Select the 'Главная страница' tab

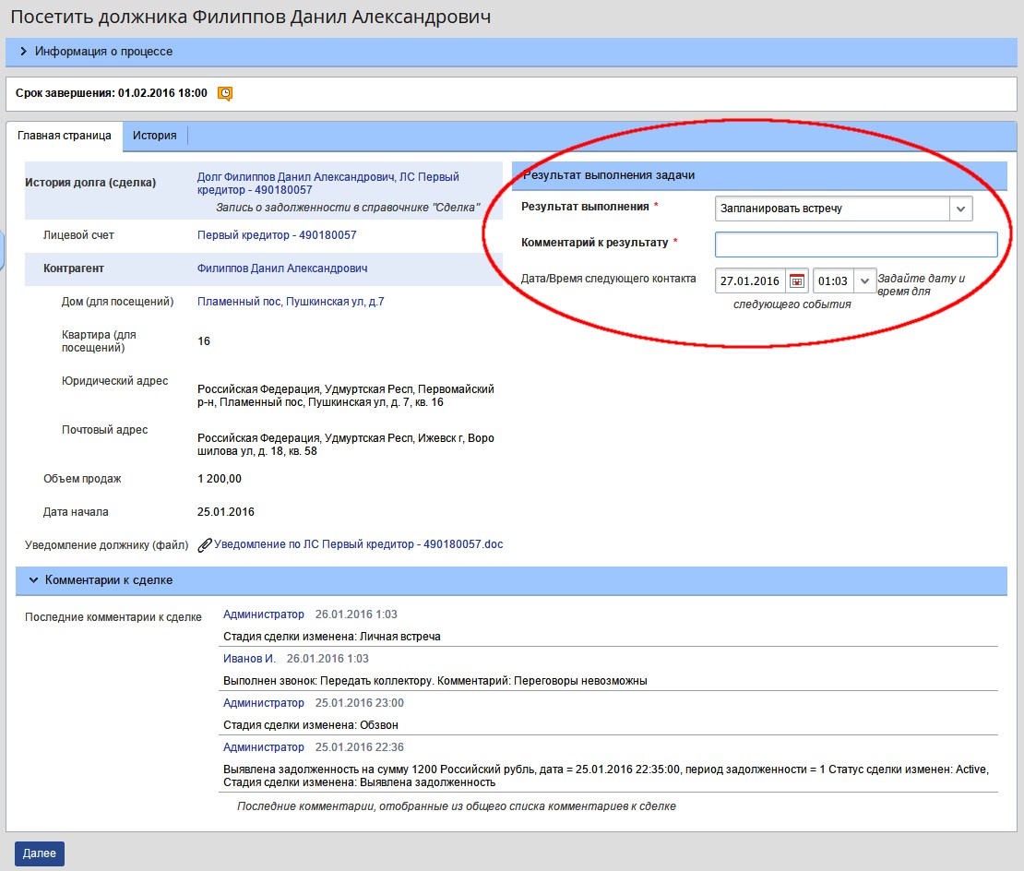coord(65,136)
